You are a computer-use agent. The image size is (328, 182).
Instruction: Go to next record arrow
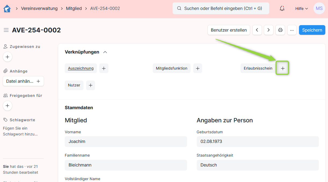268,30
